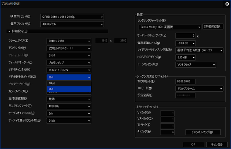231x149 pixels.
Task: Open audio reference level dropdown -20.0 dB
Action: (186, 43)
